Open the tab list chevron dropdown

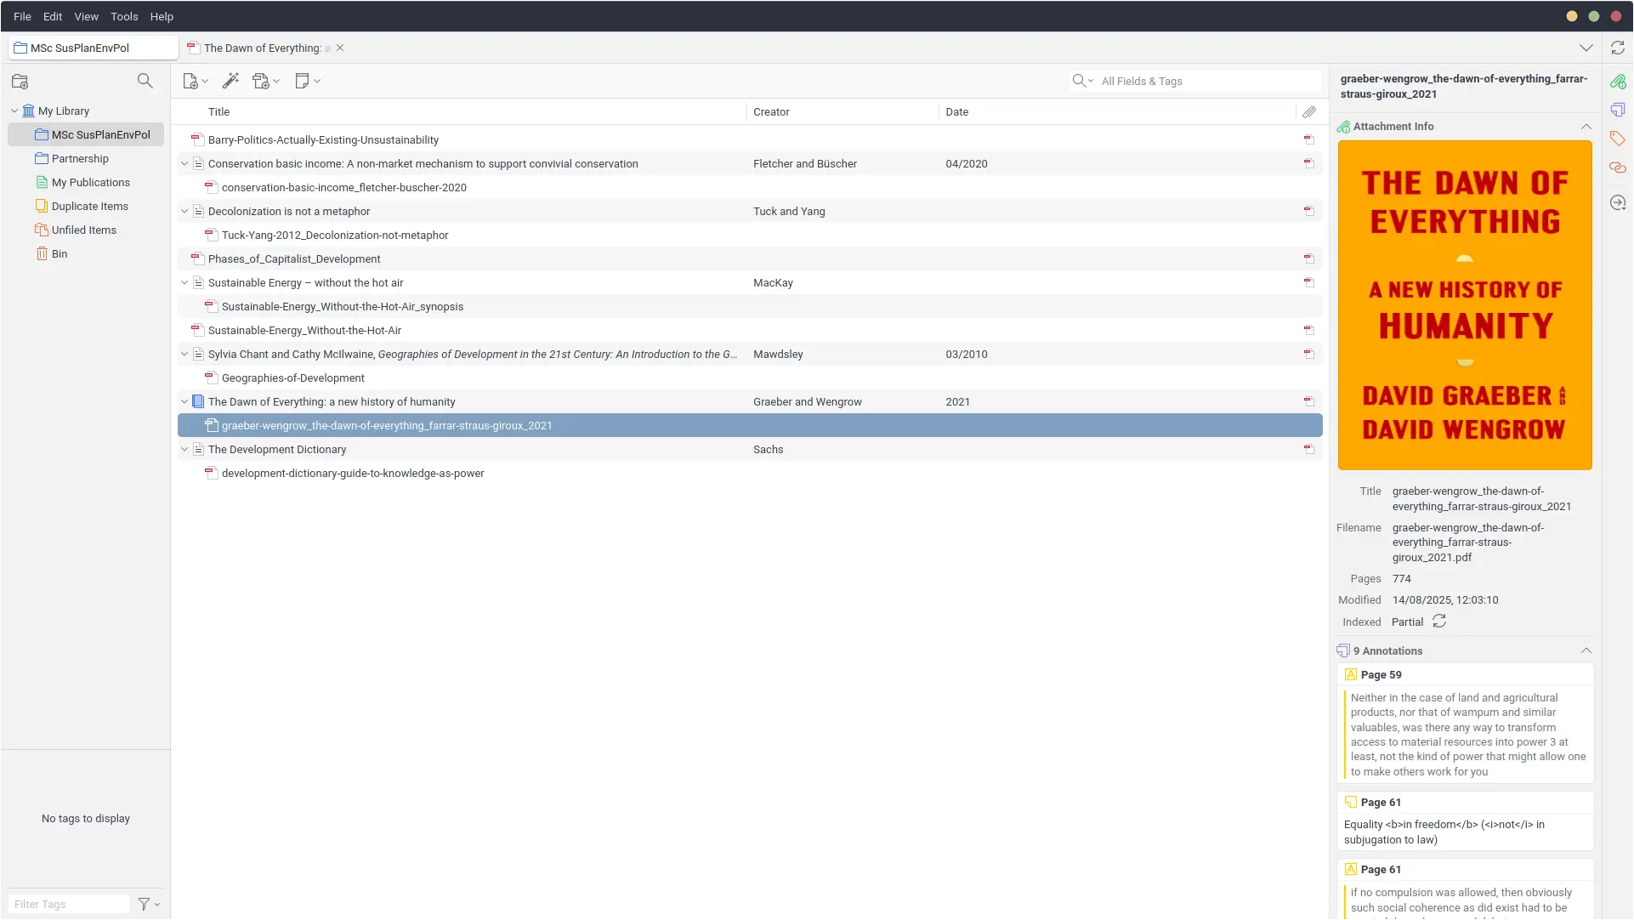point(1586,48)
